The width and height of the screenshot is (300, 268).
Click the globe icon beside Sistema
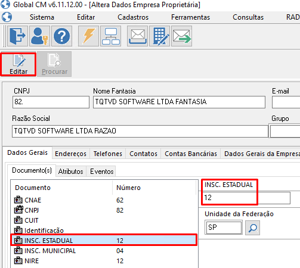point(7,17)
